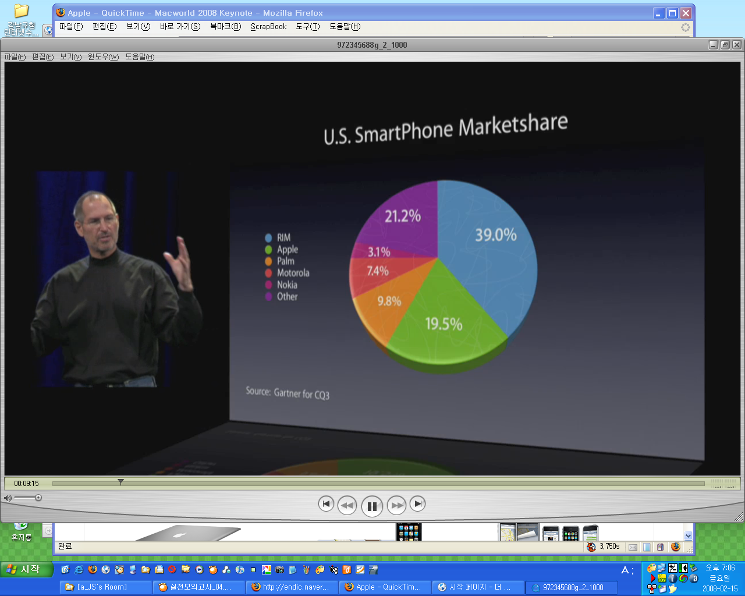Switch to http://endic.naver taskbar window
Screen dimensions: 745x596
292,587
